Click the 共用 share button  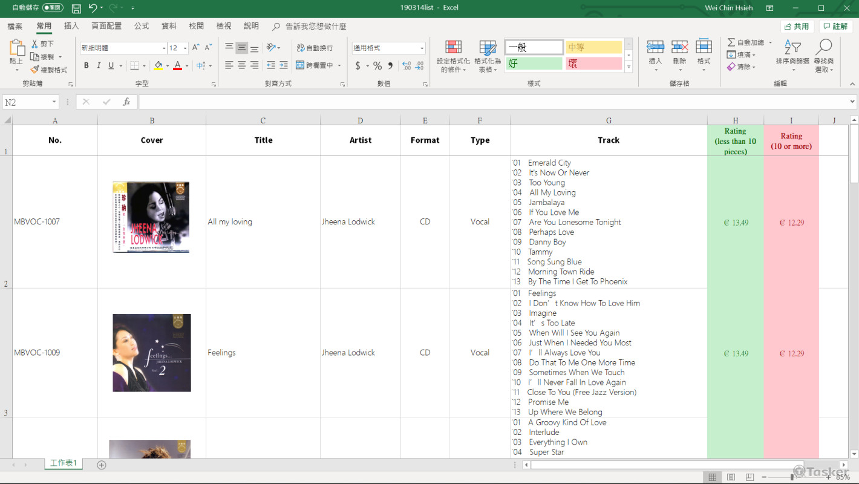coord(797,27)
